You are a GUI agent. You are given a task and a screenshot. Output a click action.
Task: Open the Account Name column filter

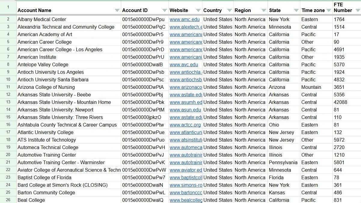click(x=117, y=10)
